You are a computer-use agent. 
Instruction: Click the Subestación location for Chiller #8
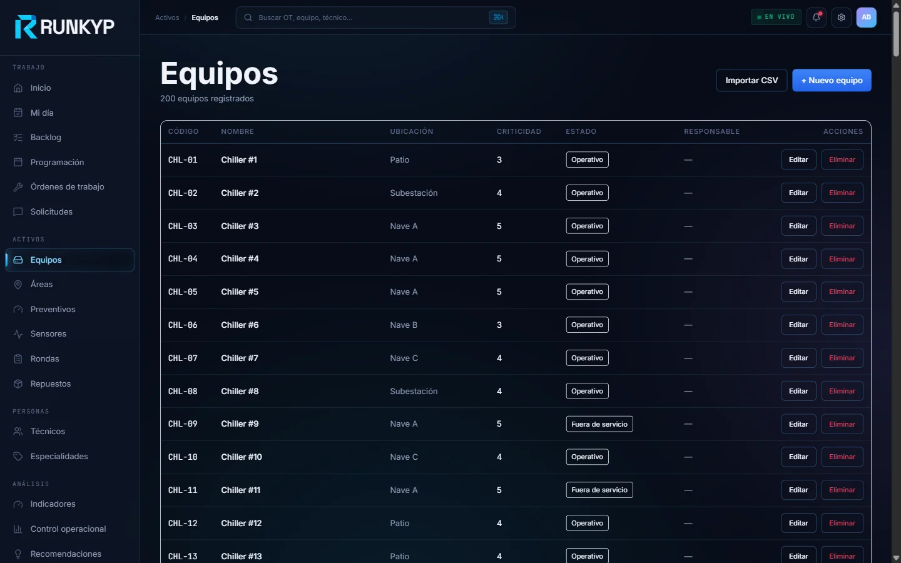pos(414,391)
